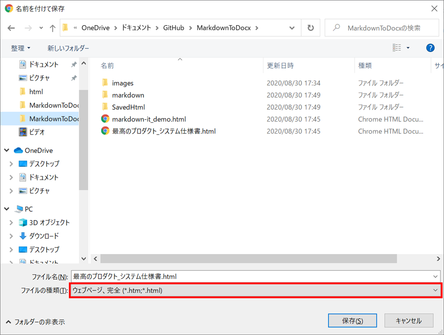Sort by the 名前 column header

(x=108, y=66)
